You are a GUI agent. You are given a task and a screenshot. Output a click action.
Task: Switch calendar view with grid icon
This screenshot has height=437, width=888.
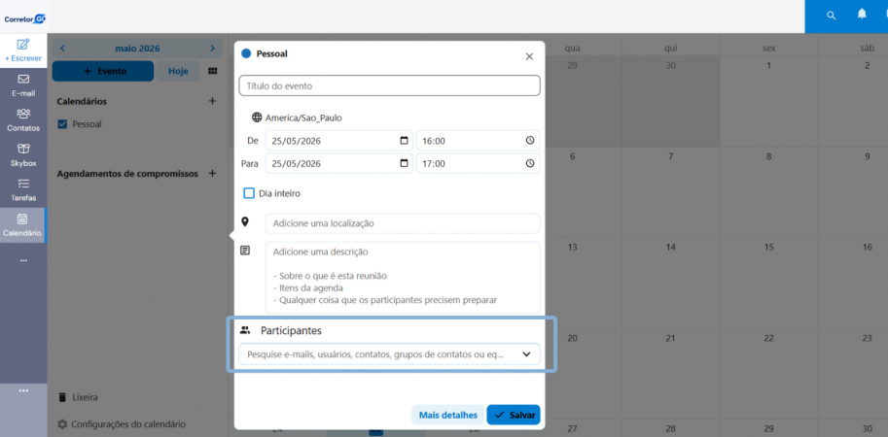[x=213, y=71]
